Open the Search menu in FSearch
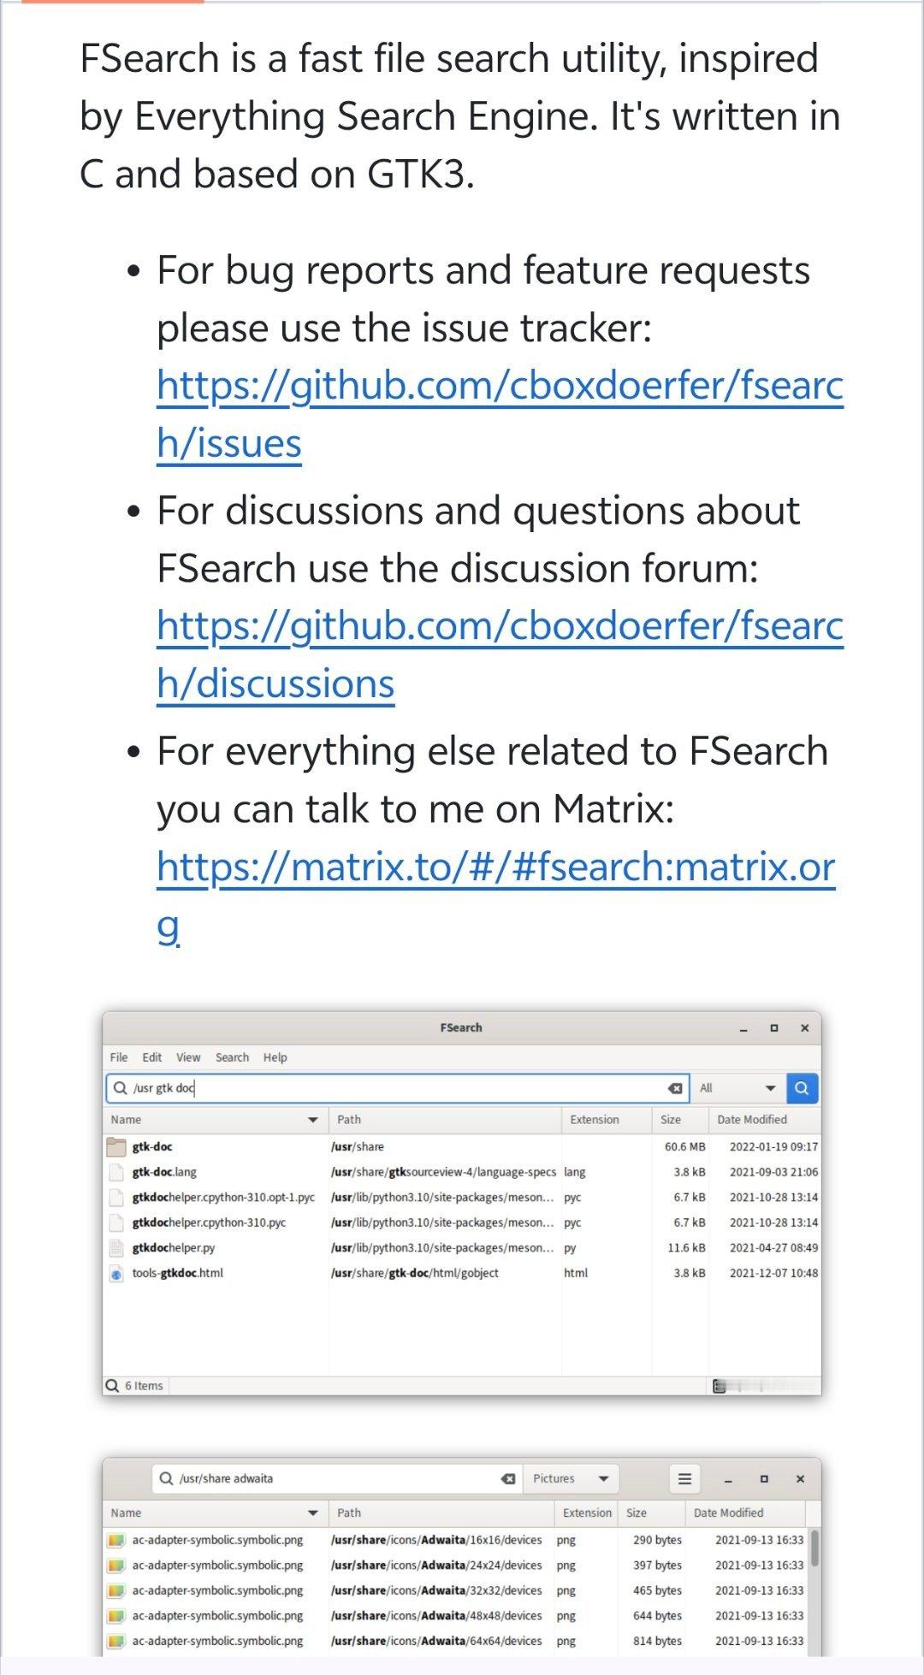The image size is (924, 1675). [232, 1057]
